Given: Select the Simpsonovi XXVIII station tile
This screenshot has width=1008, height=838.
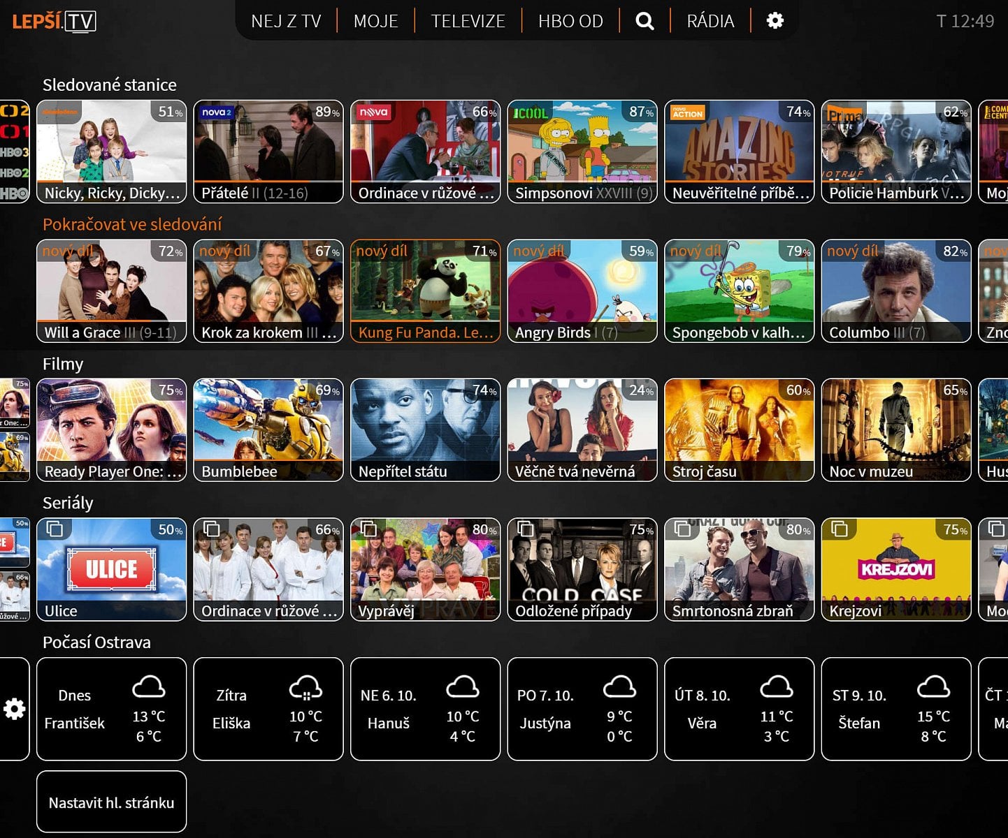Looking at the screenshot, I should pos(582,152).
